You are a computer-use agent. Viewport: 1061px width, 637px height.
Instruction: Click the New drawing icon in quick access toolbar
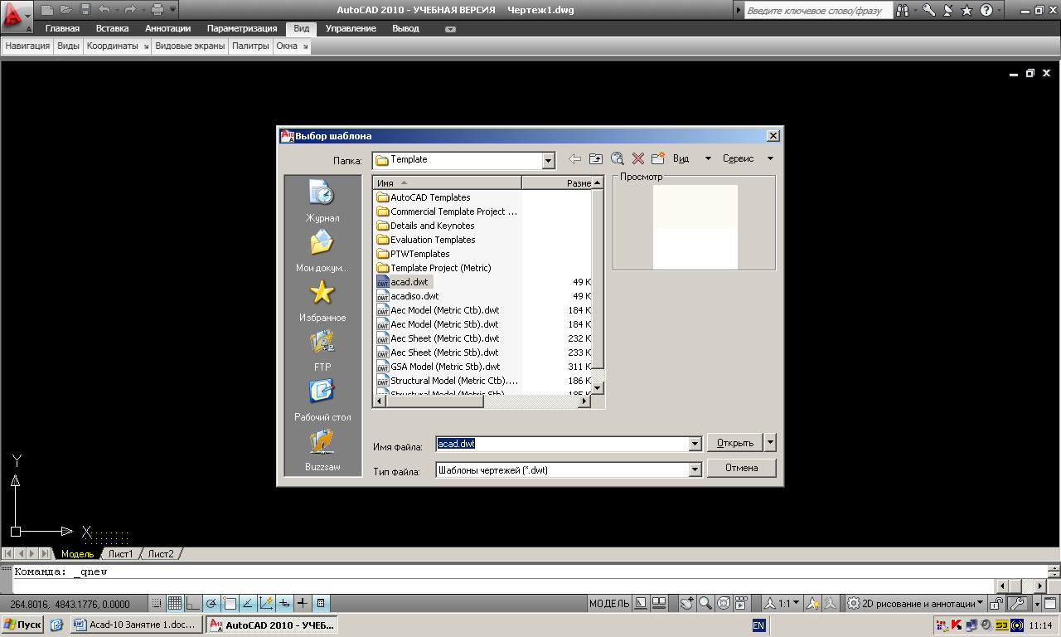tap(47, 10)
